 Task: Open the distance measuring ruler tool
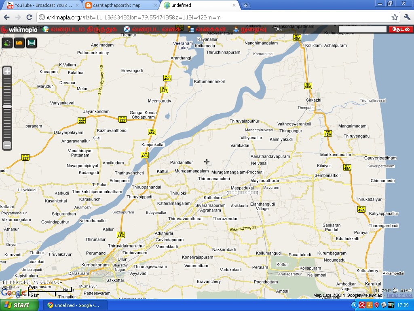tap(19, 42)
